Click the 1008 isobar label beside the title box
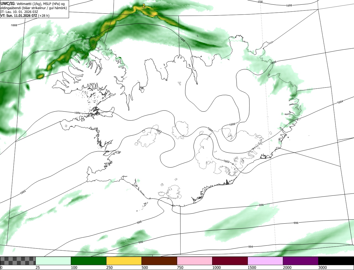This screenshot has height=270, width=354. coord(14,25)
